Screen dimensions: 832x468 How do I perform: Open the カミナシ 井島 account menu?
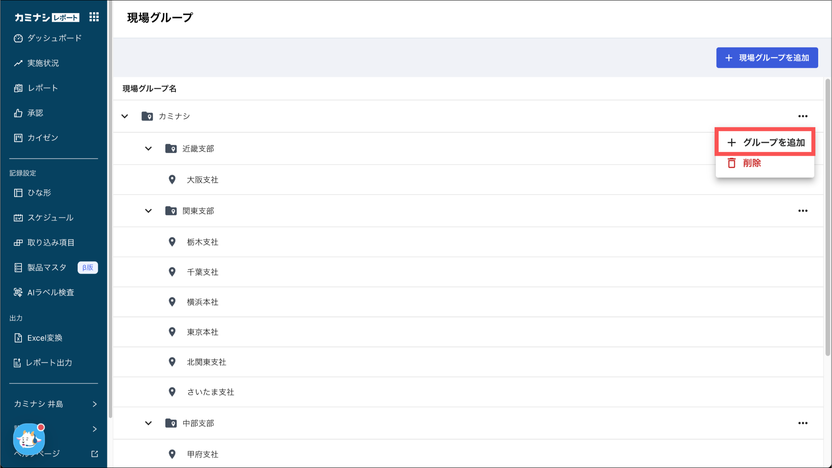point(54,404)
